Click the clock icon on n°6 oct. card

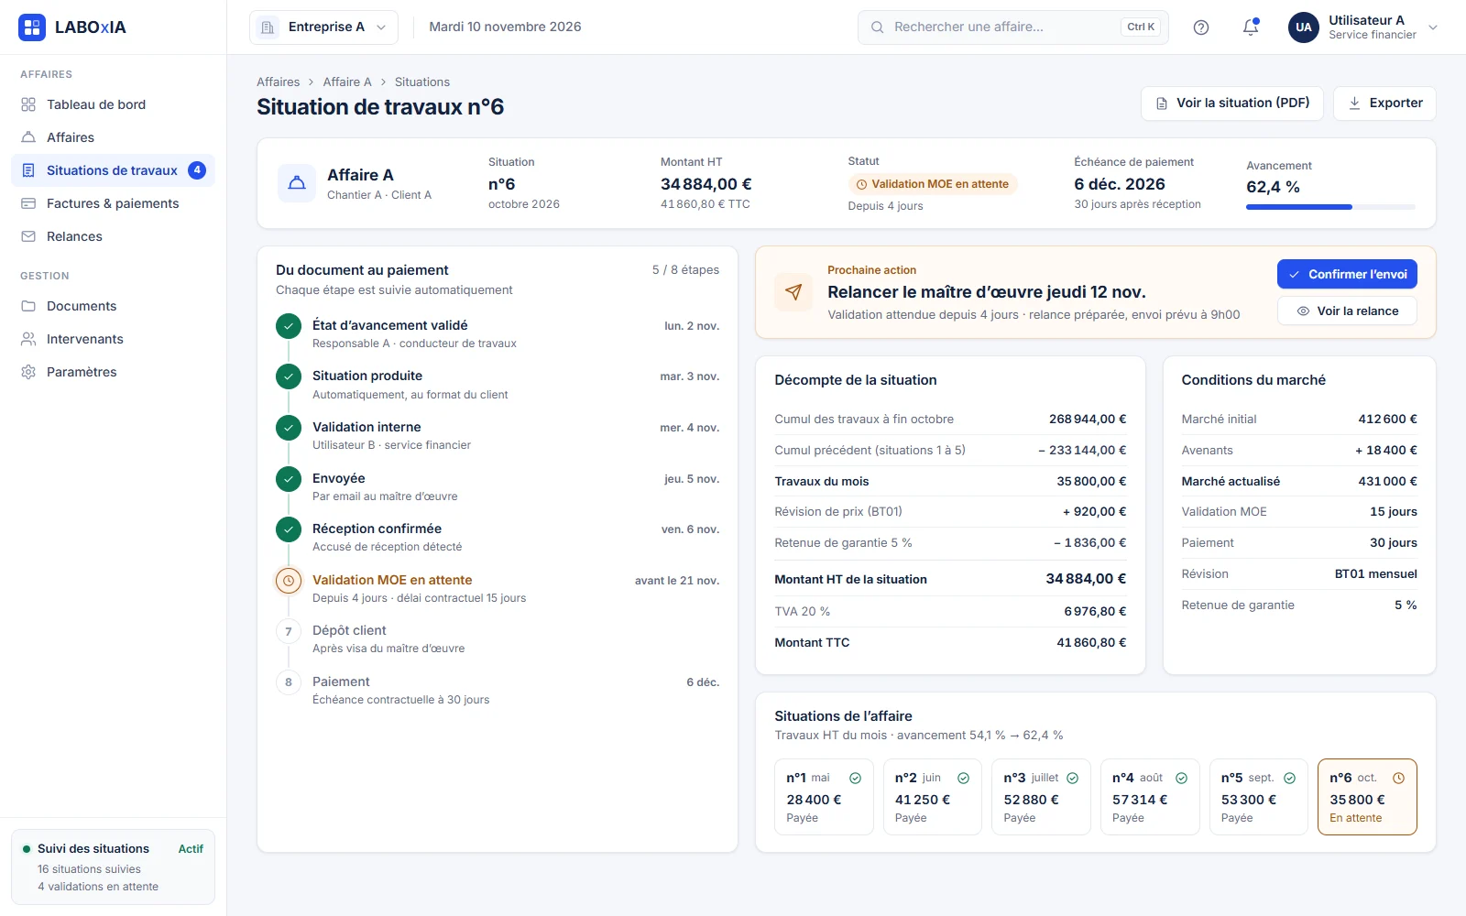click(1398, 779)
